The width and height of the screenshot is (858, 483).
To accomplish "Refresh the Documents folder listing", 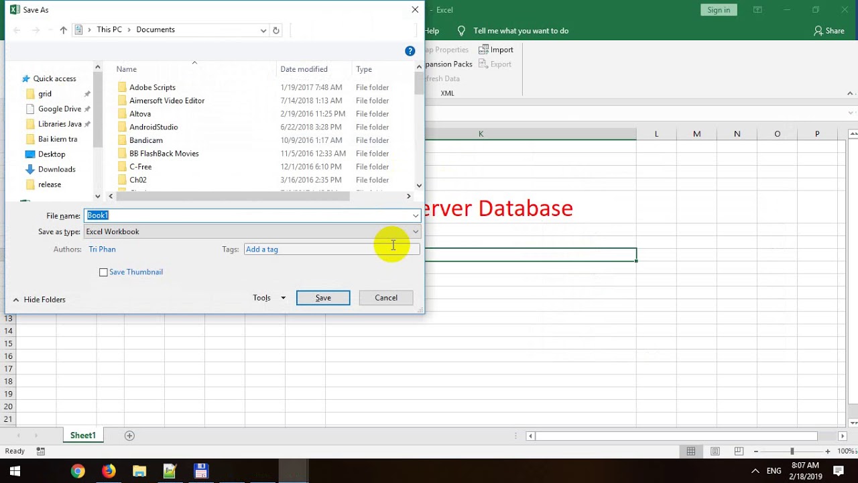I will (x=275, y=30).
